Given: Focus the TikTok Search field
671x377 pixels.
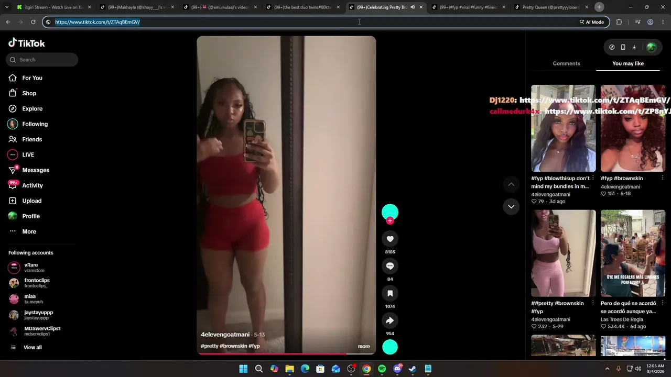Looking at the screenshot, I should coord(42,60).
